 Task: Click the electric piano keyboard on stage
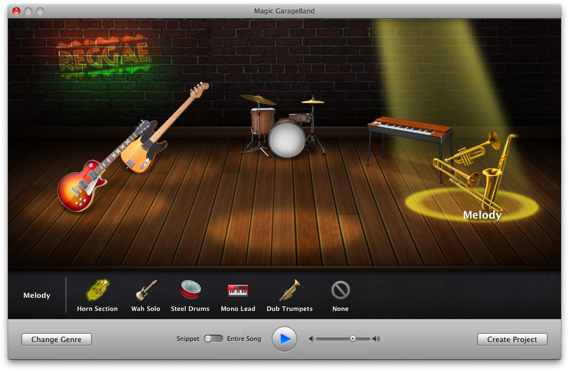click(x=409, y=128)
